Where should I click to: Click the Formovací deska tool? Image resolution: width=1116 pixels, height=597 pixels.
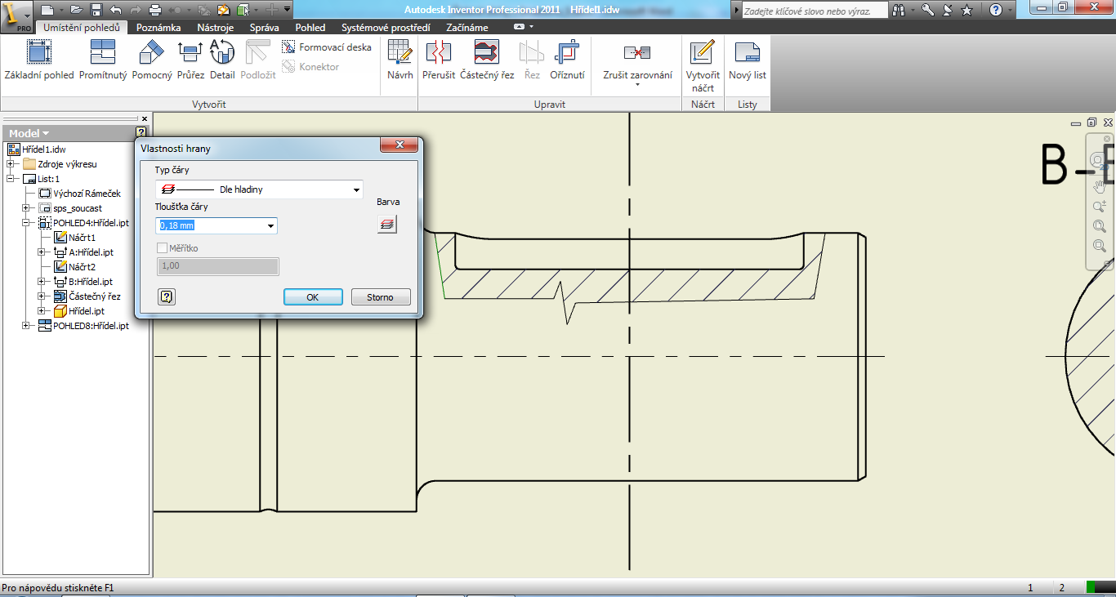(327, 47)
